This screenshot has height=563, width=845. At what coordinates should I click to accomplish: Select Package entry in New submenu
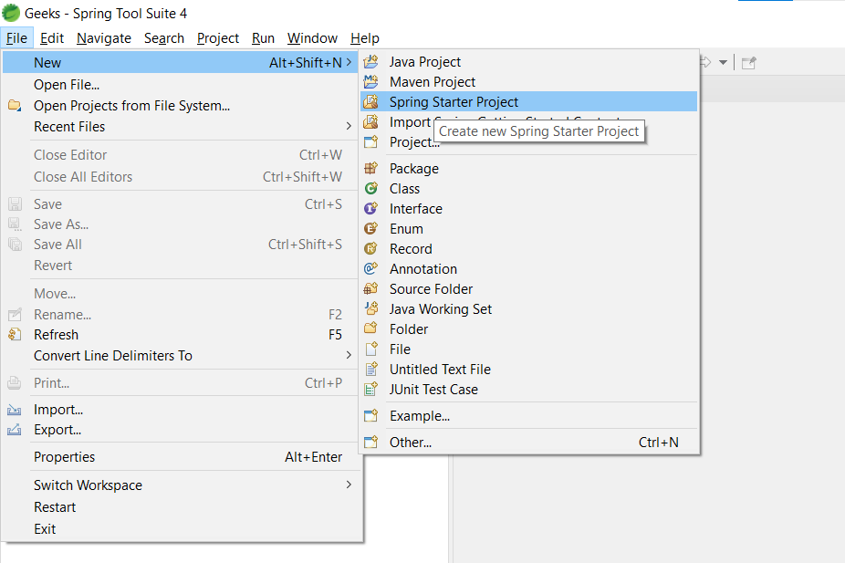pyautogui.click(x=528, y=169)
